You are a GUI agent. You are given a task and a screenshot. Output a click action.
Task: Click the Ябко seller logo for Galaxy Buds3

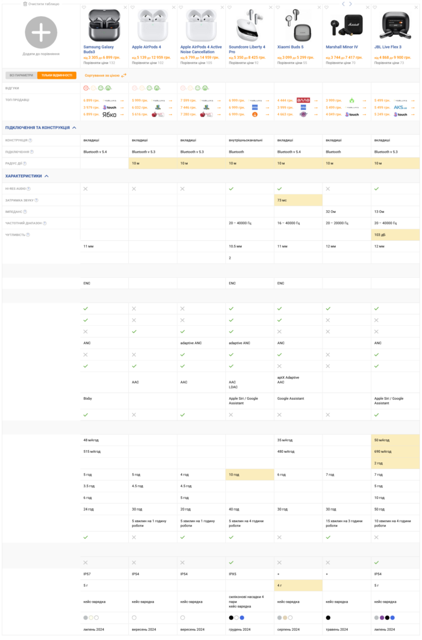tap(110, 115)
